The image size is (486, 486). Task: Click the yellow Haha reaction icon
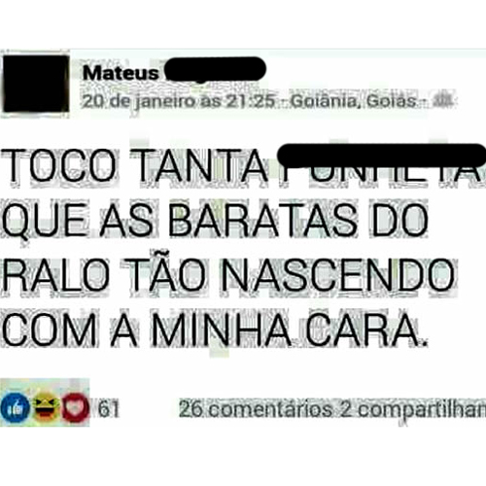pyautogui.click(x=46, y=407)
